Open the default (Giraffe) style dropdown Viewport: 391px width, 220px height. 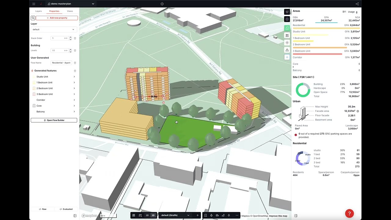[175, 215]
